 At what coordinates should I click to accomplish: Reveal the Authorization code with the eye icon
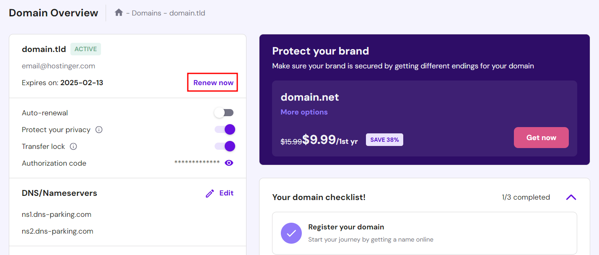[x=229, y=163]
